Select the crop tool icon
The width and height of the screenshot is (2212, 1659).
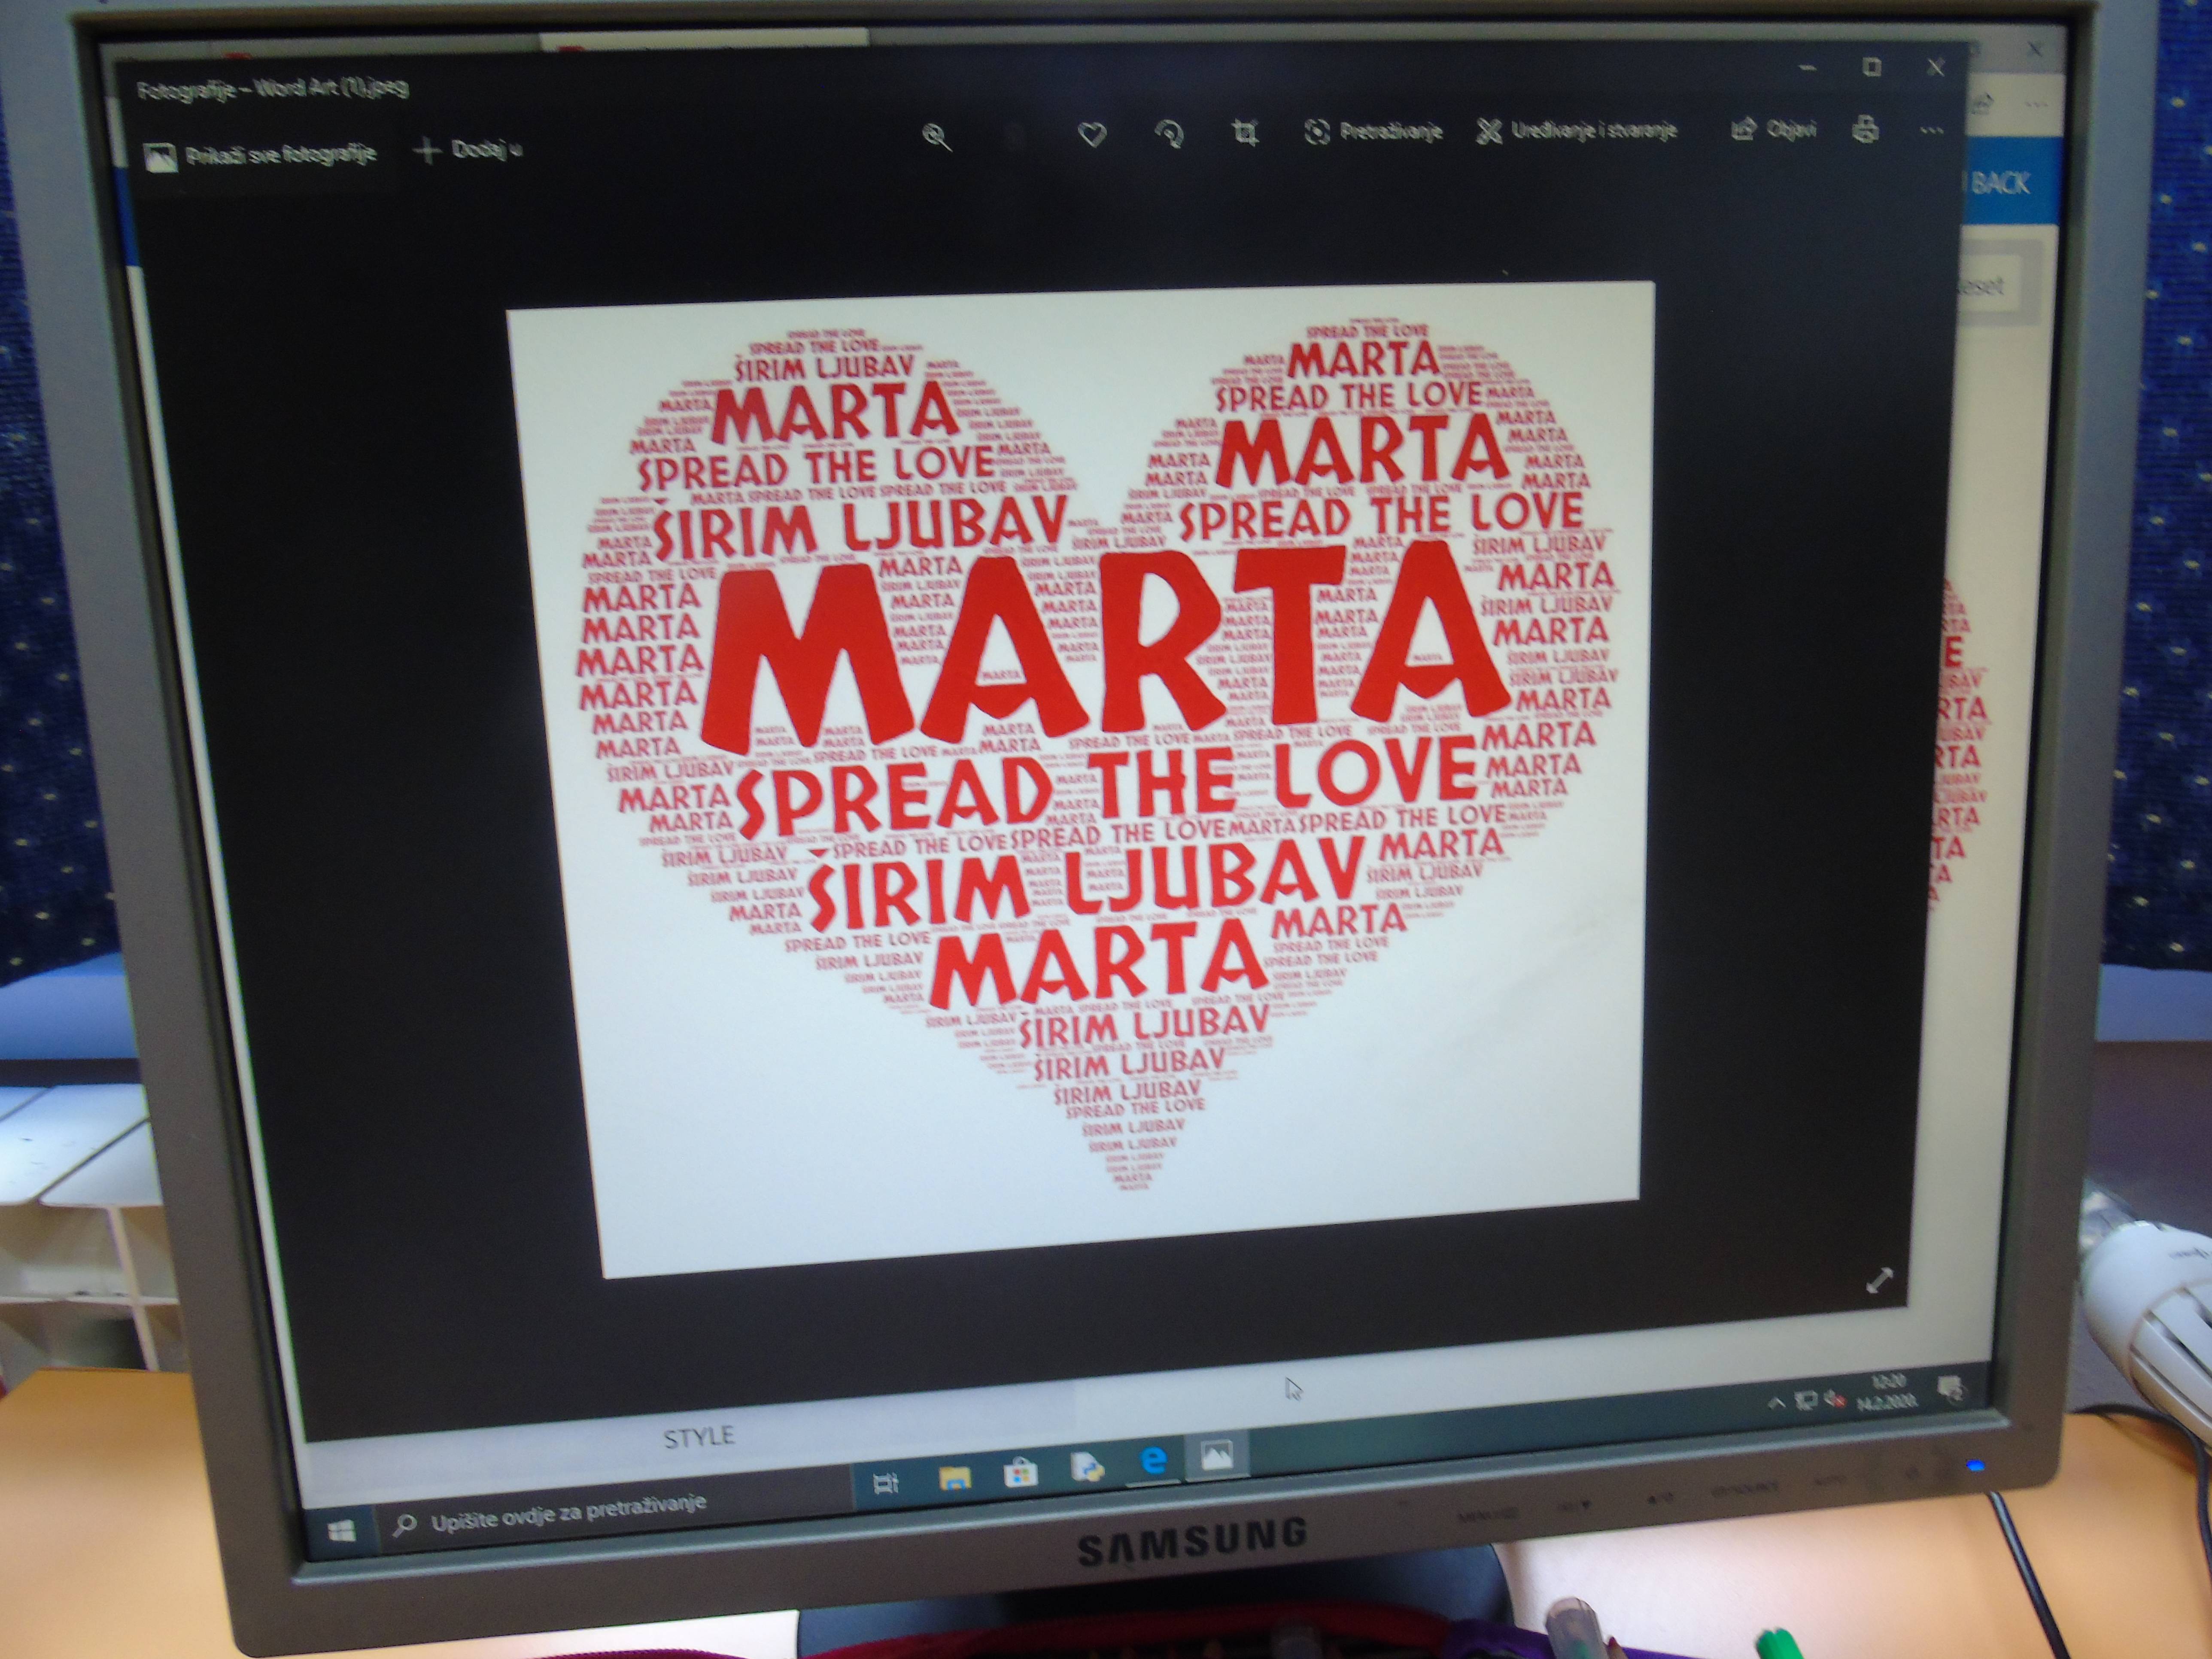click(x=1245, y=132)
